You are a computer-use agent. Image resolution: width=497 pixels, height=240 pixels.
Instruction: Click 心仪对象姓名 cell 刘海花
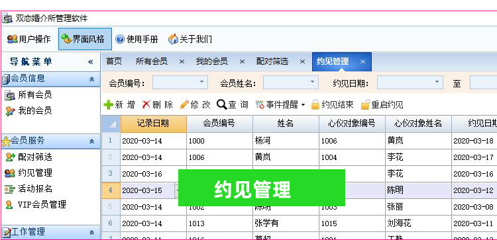[x=418, y=223]
